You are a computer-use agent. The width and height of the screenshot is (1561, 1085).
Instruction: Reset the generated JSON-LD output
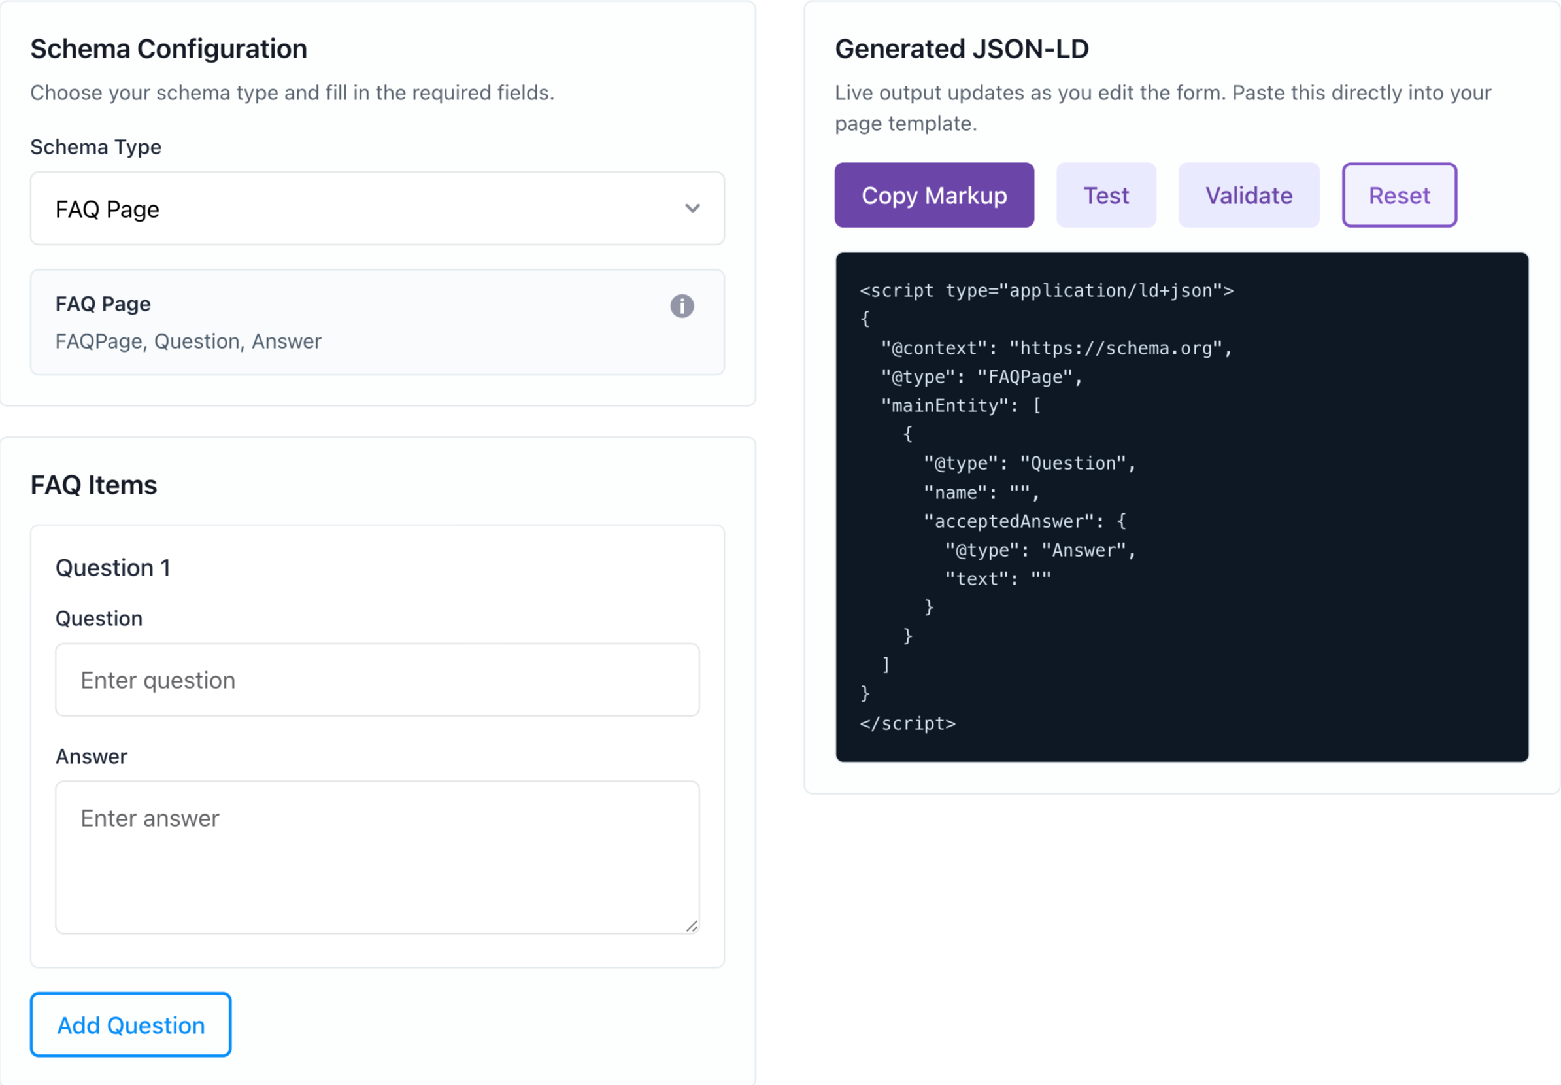pyautogui.click(x=1399, y=195)
